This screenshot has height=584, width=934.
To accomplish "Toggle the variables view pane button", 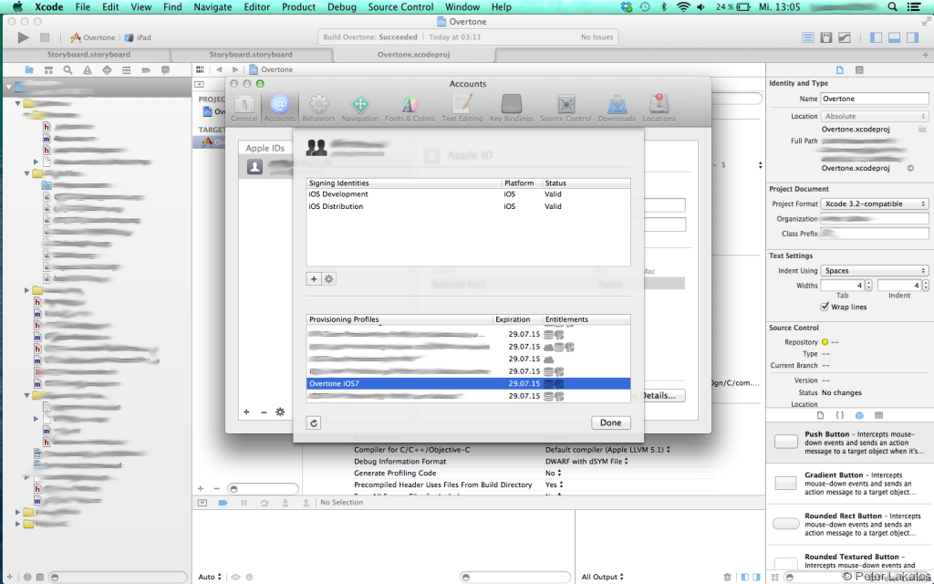I will click(x=745, y=577).
